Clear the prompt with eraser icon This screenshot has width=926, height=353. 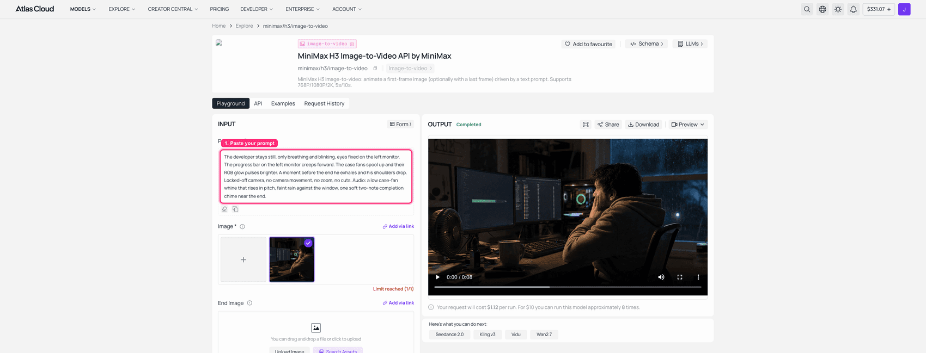(x=224, y=209)
